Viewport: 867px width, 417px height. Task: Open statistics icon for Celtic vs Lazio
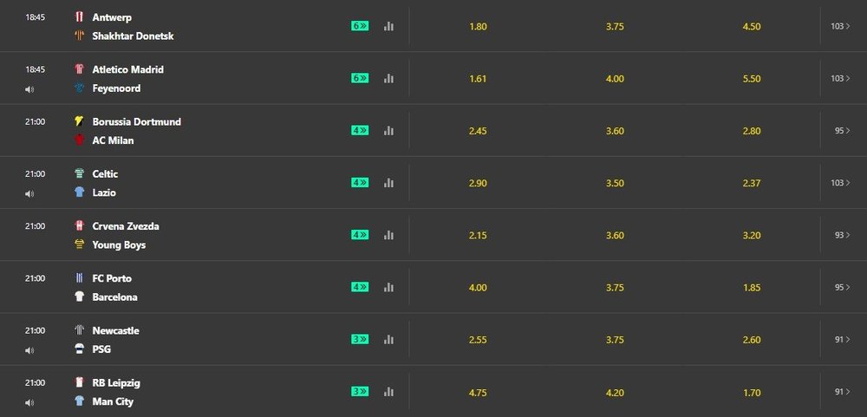point(388,183)
